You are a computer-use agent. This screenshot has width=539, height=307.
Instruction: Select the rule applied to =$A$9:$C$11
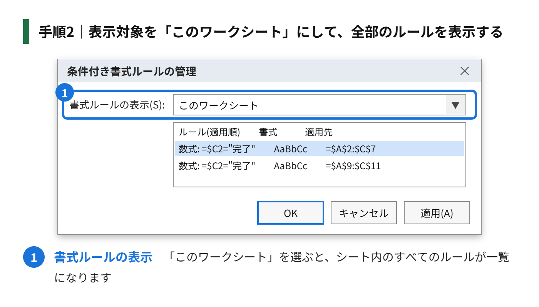(x=319, y=166)
